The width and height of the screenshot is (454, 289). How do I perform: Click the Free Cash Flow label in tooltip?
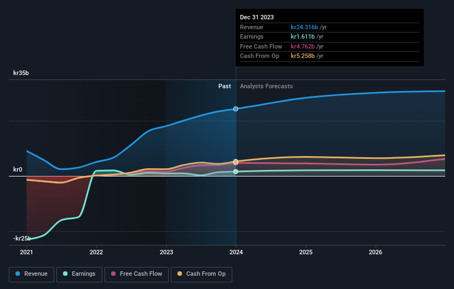(261, 46)
